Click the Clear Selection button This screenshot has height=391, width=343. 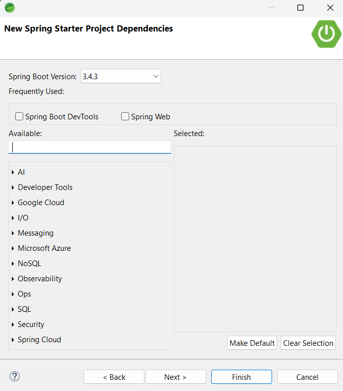pos(308,343)
